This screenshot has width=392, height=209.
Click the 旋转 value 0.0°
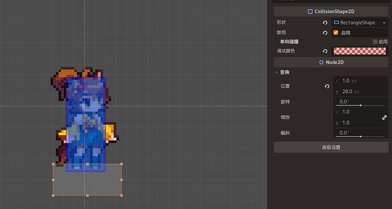point(344,102)
